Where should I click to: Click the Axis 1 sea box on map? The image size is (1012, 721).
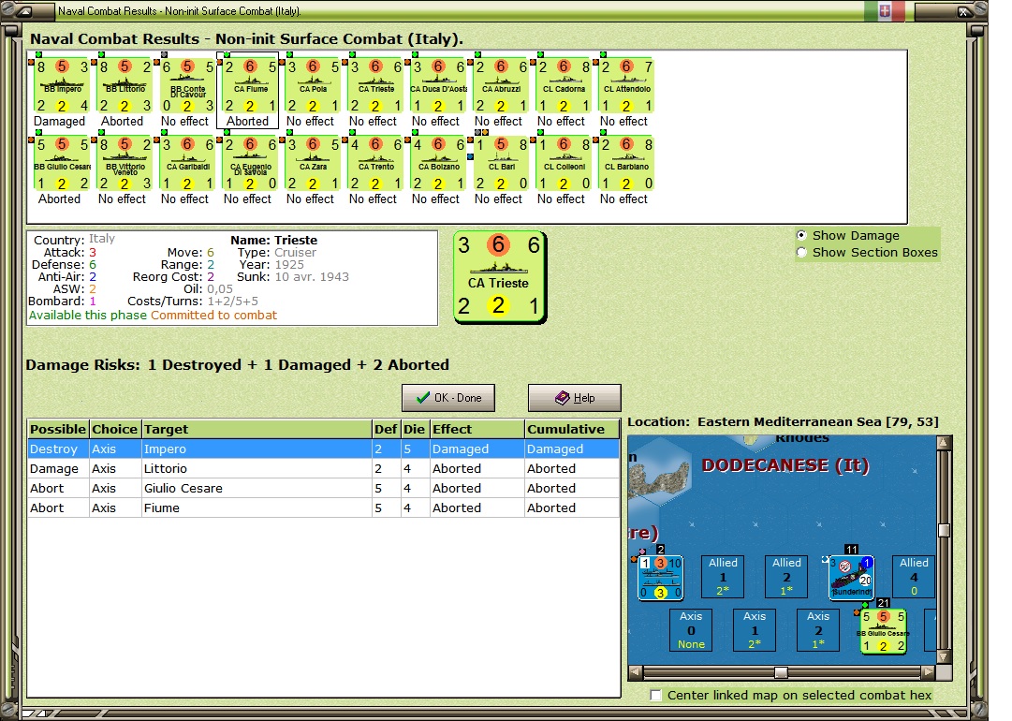(755, 630)
